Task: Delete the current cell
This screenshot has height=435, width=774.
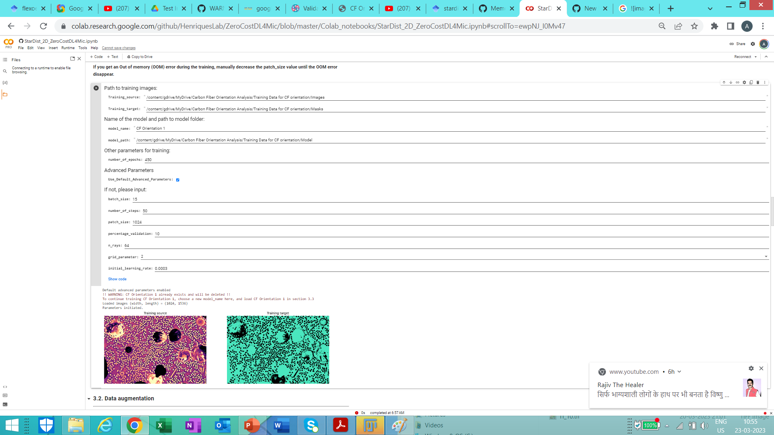Action: (757, 83)
